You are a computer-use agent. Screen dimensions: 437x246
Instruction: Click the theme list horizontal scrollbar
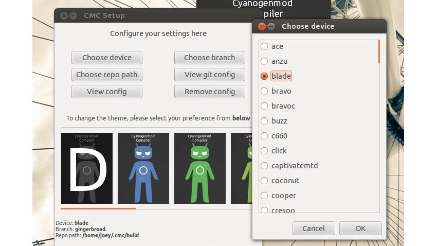click(98, 208)
